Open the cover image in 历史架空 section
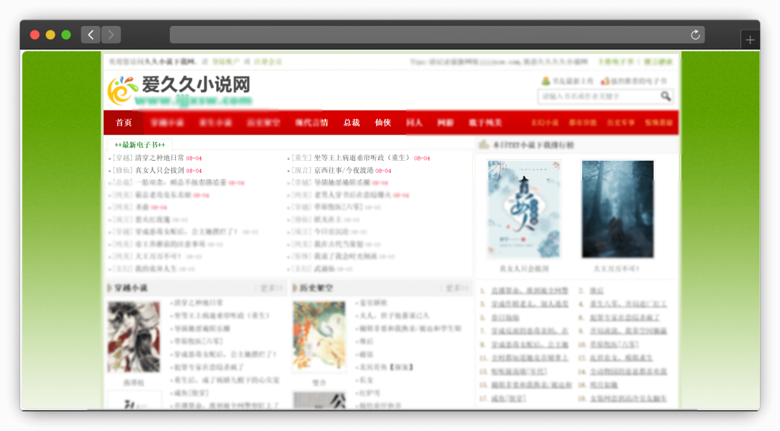 coord(319,337)
